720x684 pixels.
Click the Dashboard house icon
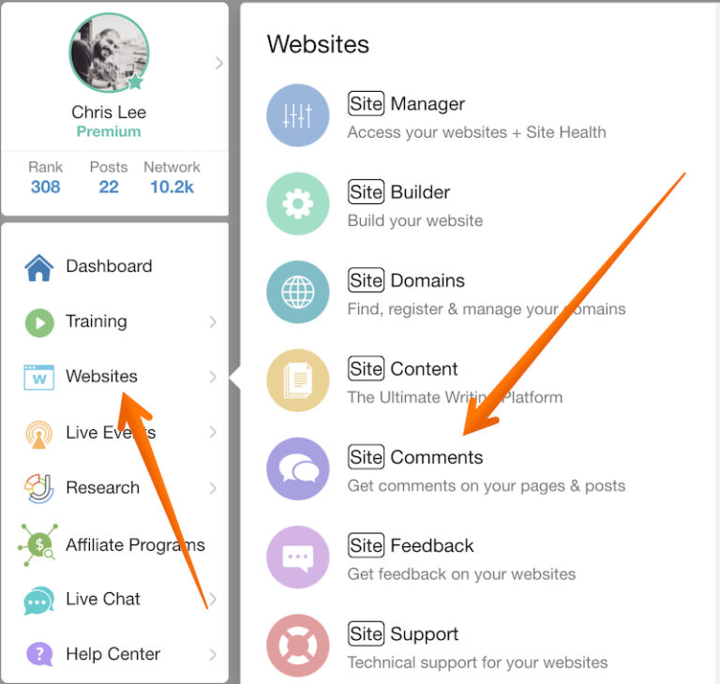point(39,267)
